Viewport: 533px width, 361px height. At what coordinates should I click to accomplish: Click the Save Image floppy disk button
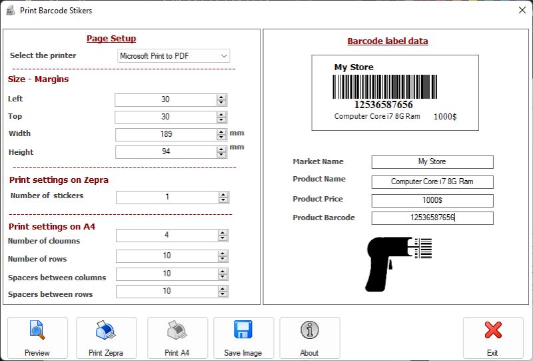(243, 338)
